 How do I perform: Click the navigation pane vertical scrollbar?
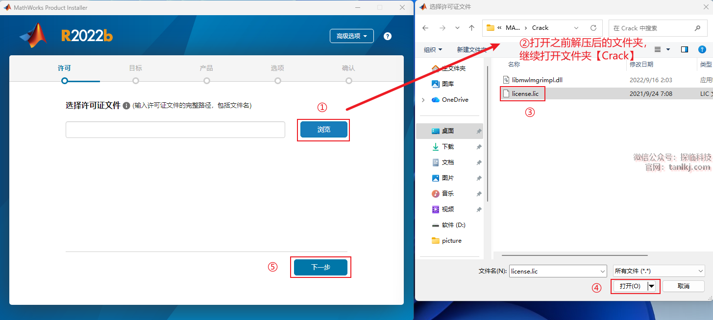pyautogui.click(x=488, y=135)
